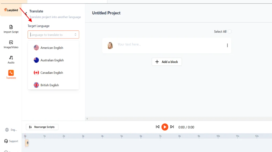
Task: Click the voice avatar in text block
Action: 110,46
